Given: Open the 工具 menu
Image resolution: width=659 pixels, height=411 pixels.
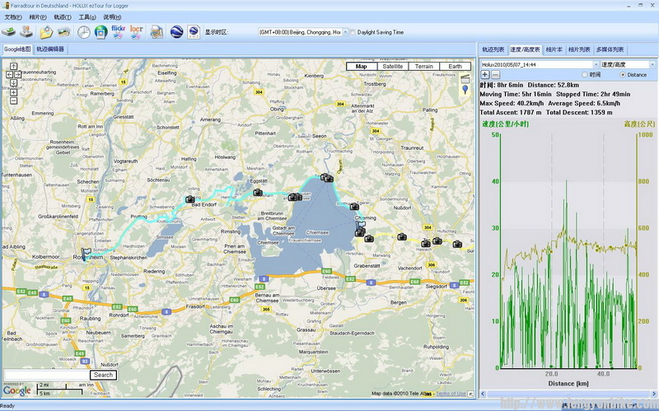Looking at the screenshot, I should (85, 16).
